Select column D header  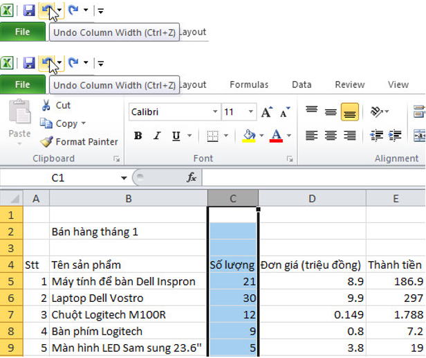(312, 198)
